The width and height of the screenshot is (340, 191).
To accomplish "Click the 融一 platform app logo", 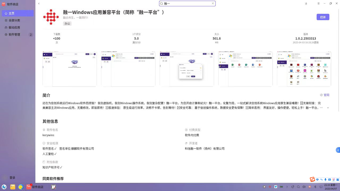I will pyautogui.click(x=51, y=17).
